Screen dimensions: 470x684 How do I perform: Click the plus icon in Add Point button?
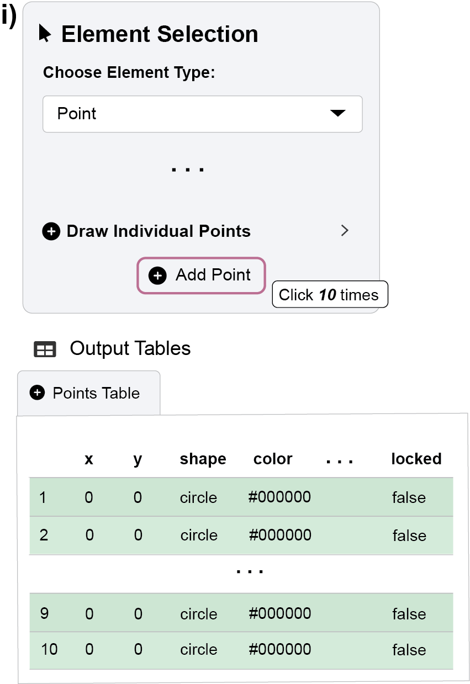click(x=157, y=275)
